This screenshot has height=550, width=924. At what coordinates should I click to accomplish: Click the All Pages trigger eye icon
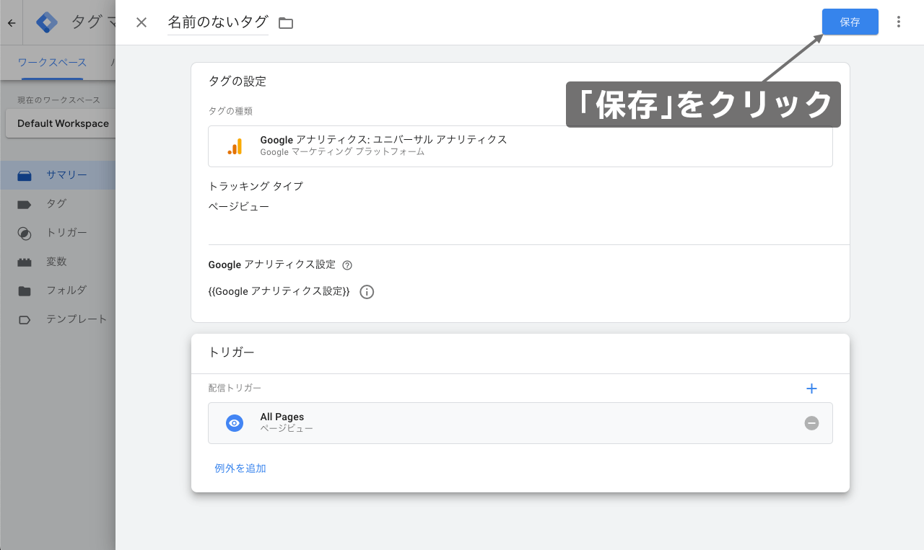click(x=234, y=422)
